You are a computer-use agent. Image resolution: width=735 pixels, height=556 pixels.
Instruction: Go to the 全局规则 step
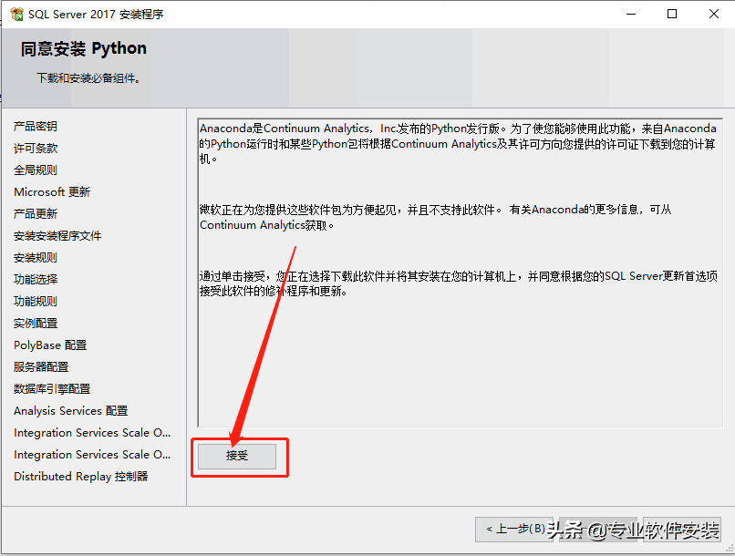click(x=36, y=170)
